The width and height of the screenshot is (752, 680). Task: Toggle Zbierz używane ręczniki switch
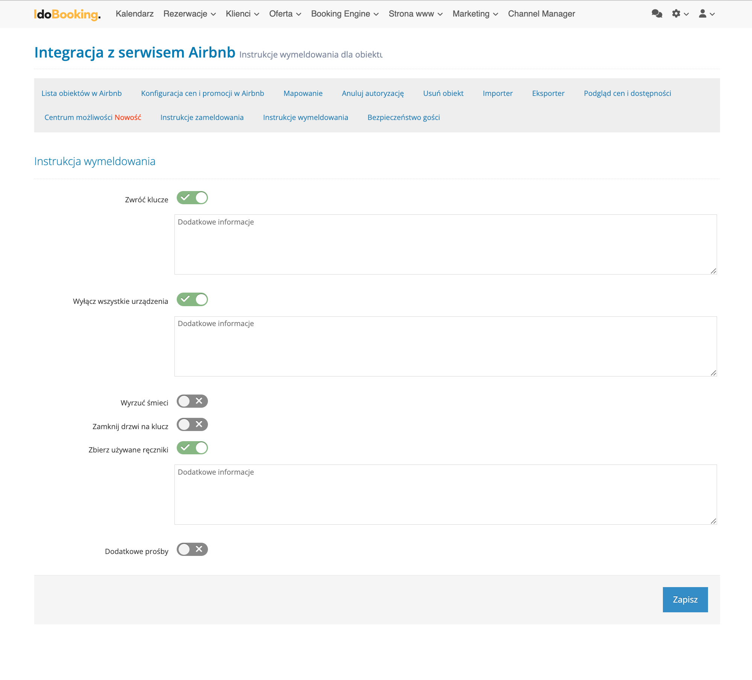pyautogui.click(x=192, y=448)
